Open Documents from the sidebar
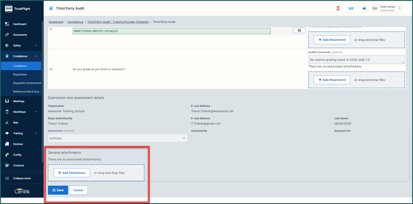Screen dimensions: 413x204 (x=20, y=35)
